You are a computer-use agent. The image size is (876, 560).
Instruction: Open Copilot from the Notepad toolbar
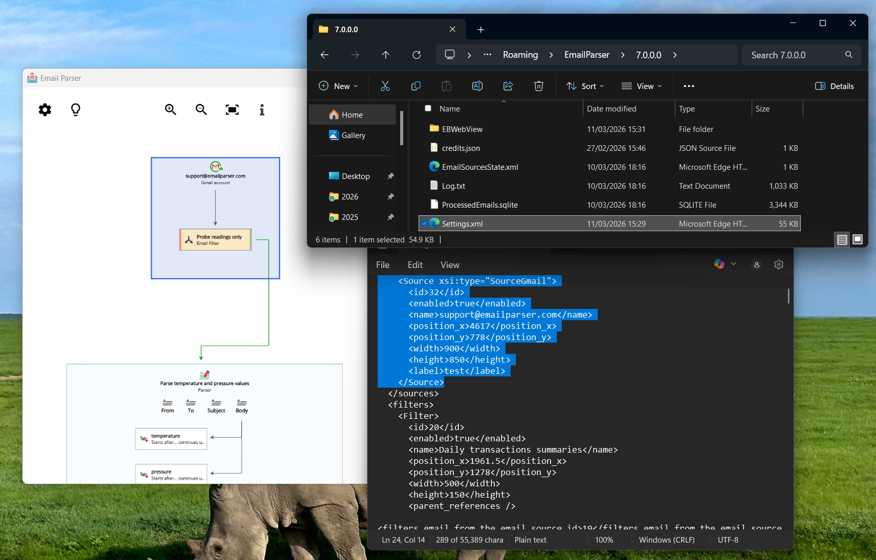pos(720,264)
